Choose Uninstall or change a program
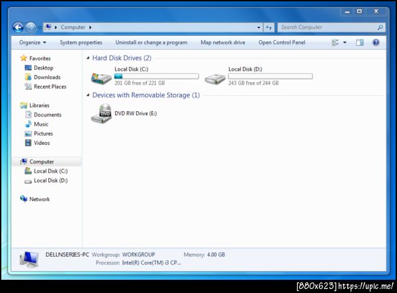This screenshot has height=293, width=397. [x=152, y=42]
